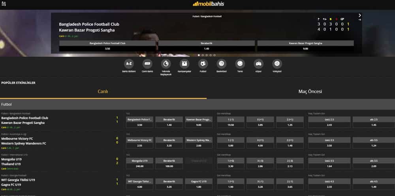Pick handicap 1 (-1) at 19.50
Image resolution: width=395 pixels, height=196 pixels.
(x=231, y=122)
